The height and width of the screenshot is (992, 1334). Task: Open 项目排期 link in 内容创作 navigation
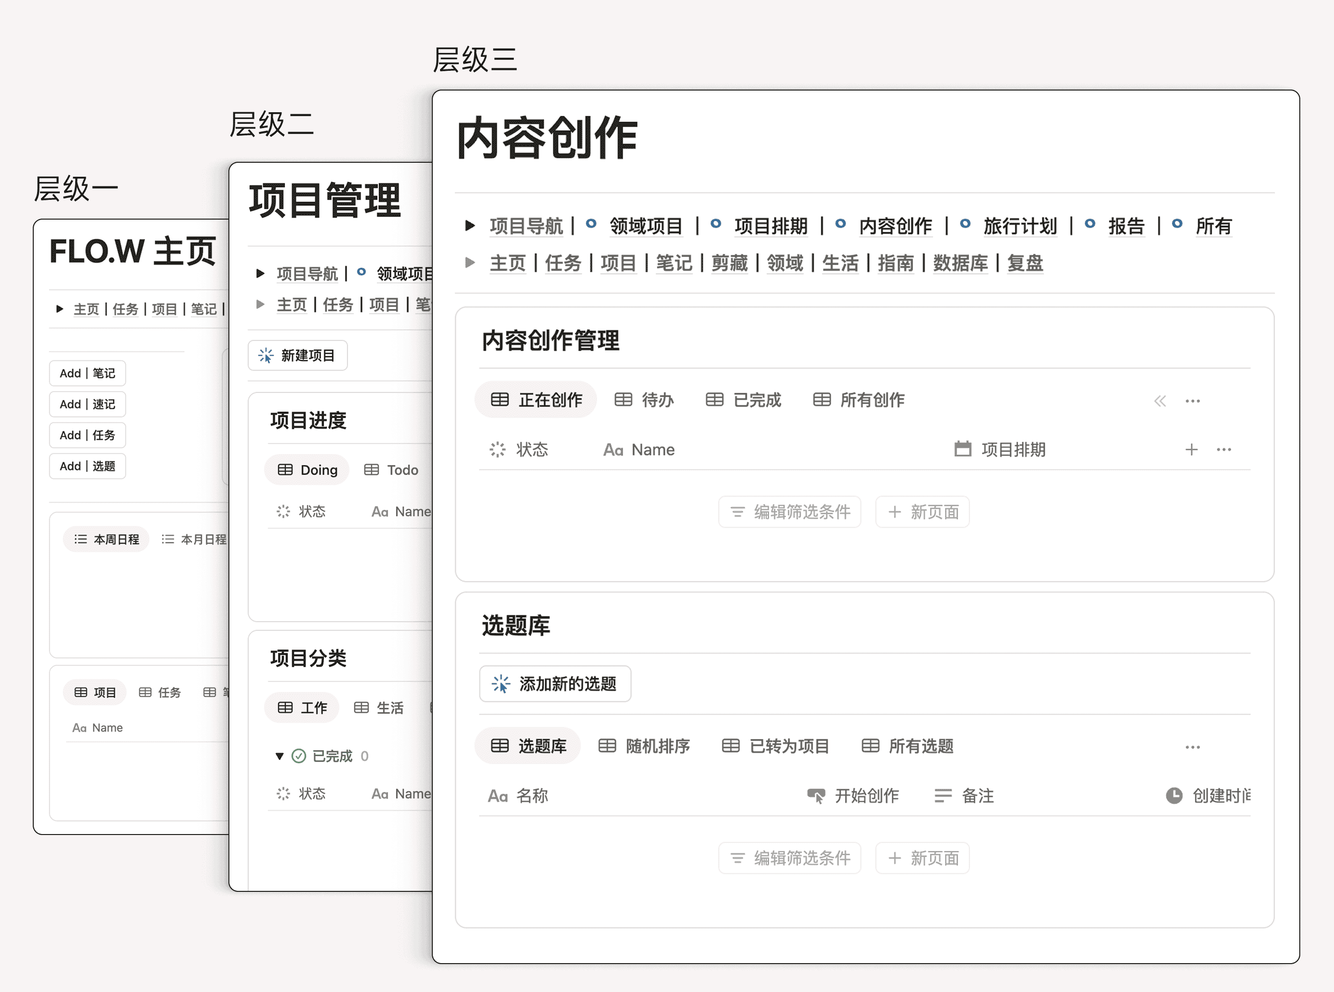[x=771, y=226]
